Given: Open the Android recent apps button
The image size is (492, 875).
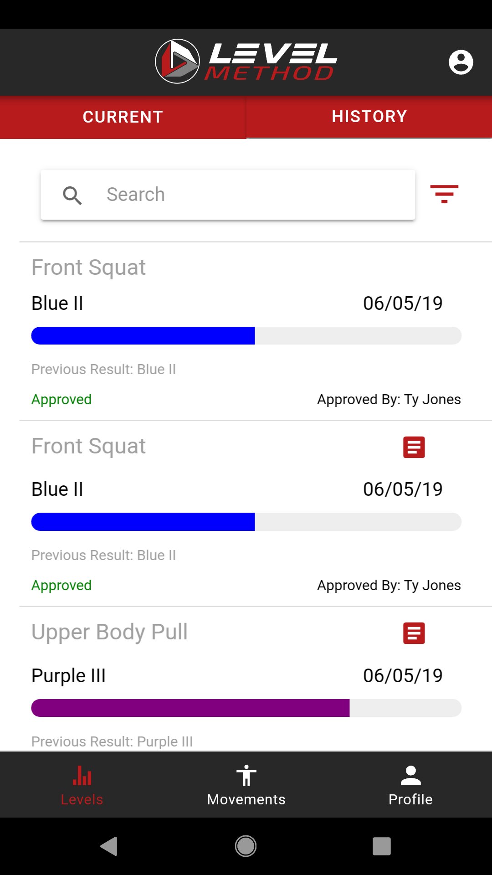Looking at the screenshot, I should coord(382,846).
